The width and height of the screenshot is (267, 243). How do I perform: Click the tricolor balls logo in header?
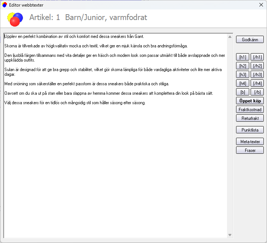click(x=15, y=19)
